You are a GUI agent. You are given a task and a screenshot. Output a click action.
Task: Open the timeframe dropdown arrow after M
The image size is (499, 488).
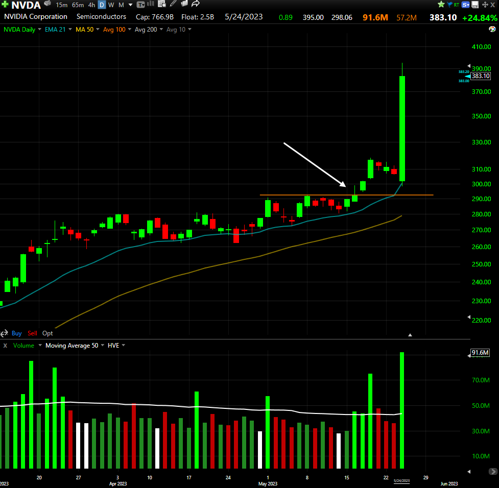pyautogui.click(x=130, y=5)
